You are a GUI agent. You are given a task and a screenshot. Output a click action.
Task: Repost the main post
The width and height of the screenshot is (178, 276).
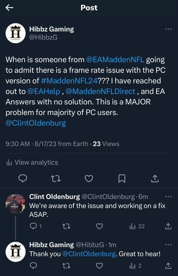pyautogui.click(x=56, y=178)
